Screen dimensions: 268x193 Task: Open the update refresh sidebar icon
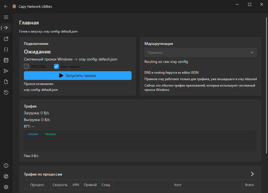pos(6,176)
